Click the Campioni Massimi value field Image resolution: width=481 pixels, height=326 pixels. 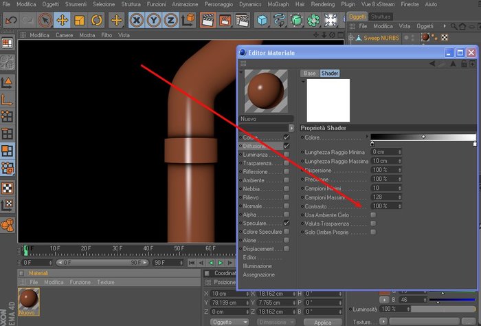click(x=386, y=197)
